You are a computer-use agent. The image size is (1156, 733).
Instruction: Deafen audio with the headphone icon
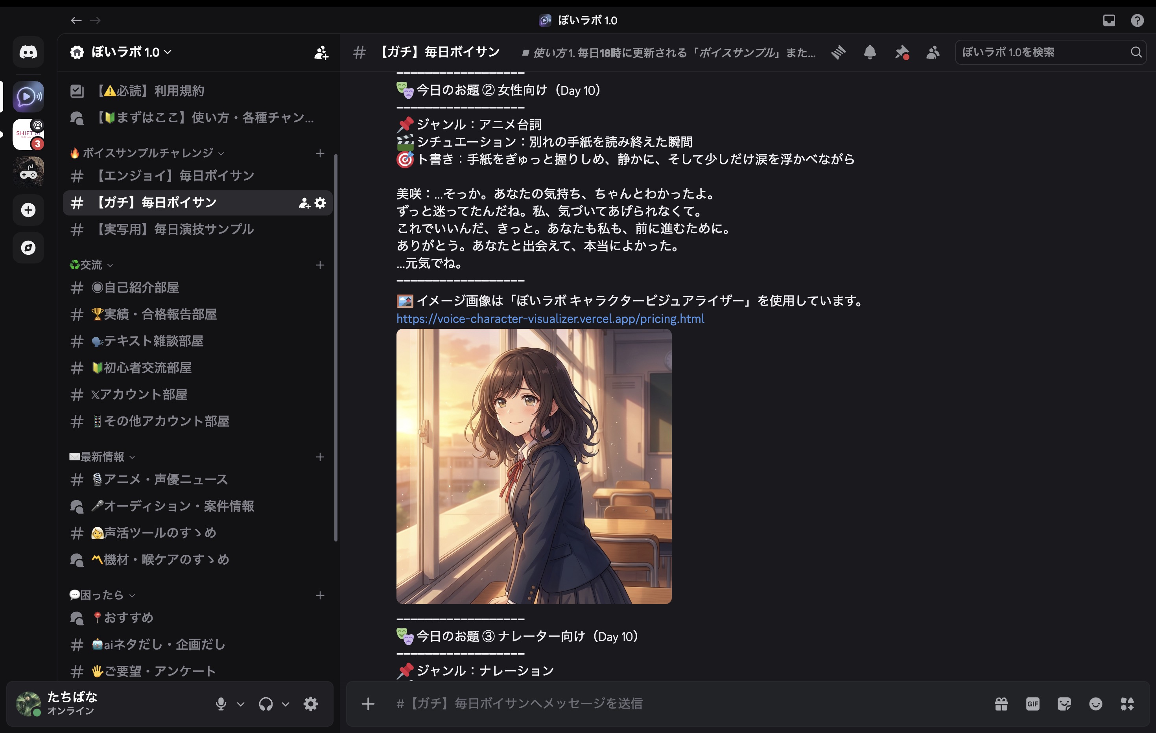(x=265, y=704)
